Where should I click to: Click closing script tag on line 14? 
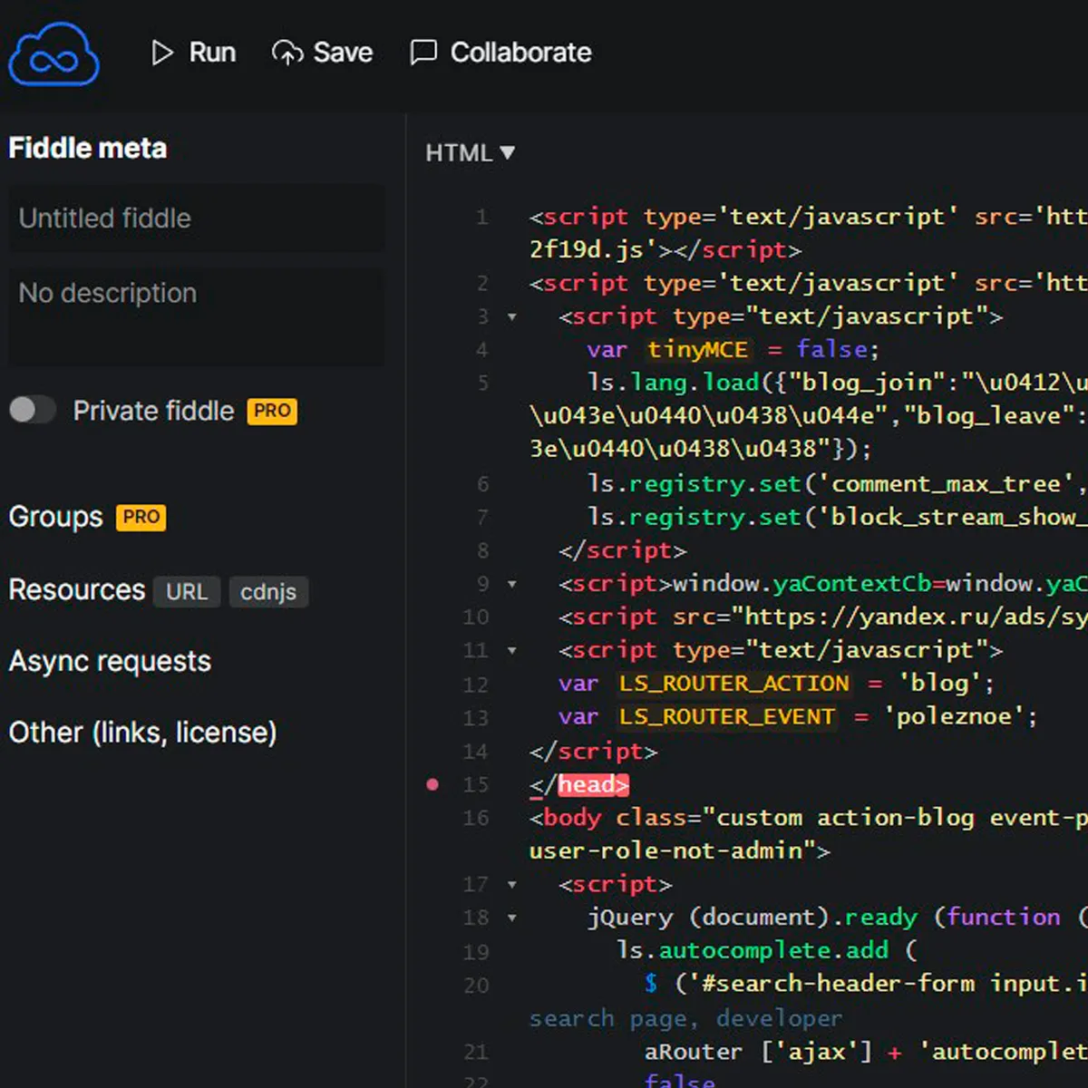pyautogui.click(x=593, y=752)
